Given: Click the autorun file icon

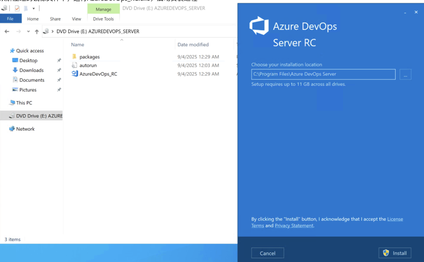Looking at the screenshot, I should click(x=75, y=65).
